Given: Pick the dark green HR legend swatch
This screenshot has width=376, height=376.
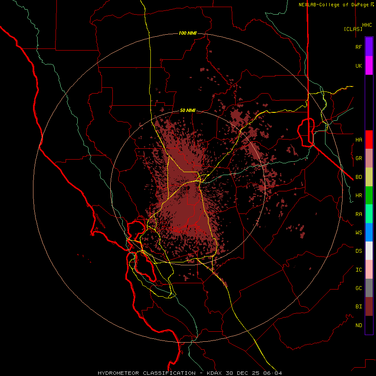Looking at the screenshot, I should click(369, 196).
